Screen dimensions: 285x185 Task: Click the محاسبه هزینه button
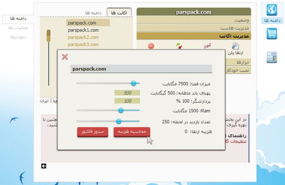pos(132,132)
